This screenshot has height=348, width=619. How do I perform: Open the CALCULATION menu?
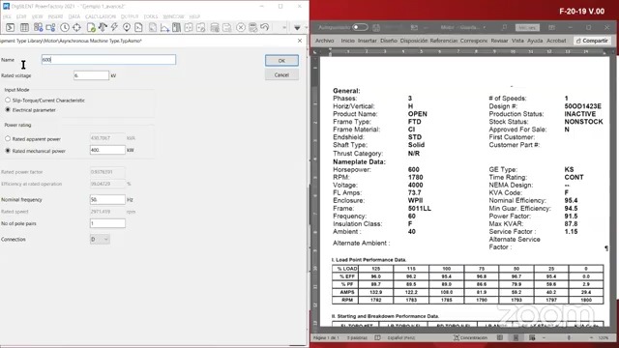coord(101,16)
